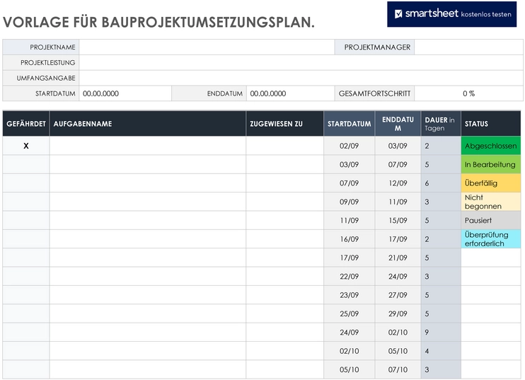
Task: Click the Umfangsangabe entry field
Action: click(301, 78)
